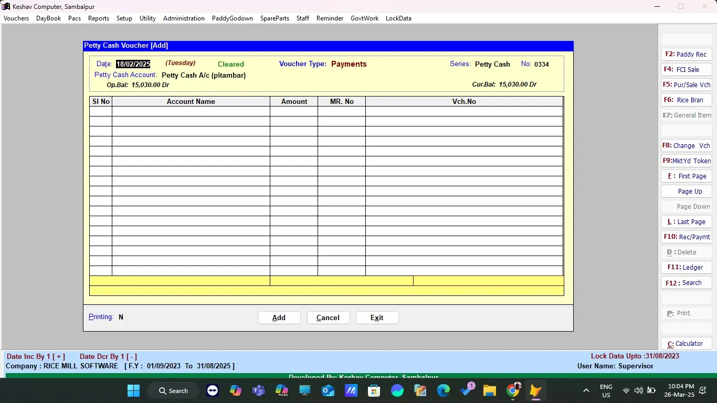Open the Vouchers menu
Image resolution: width=717 pixels, height=403 pixels.
16,18
